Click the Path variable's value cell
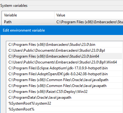 click(90, 22)
